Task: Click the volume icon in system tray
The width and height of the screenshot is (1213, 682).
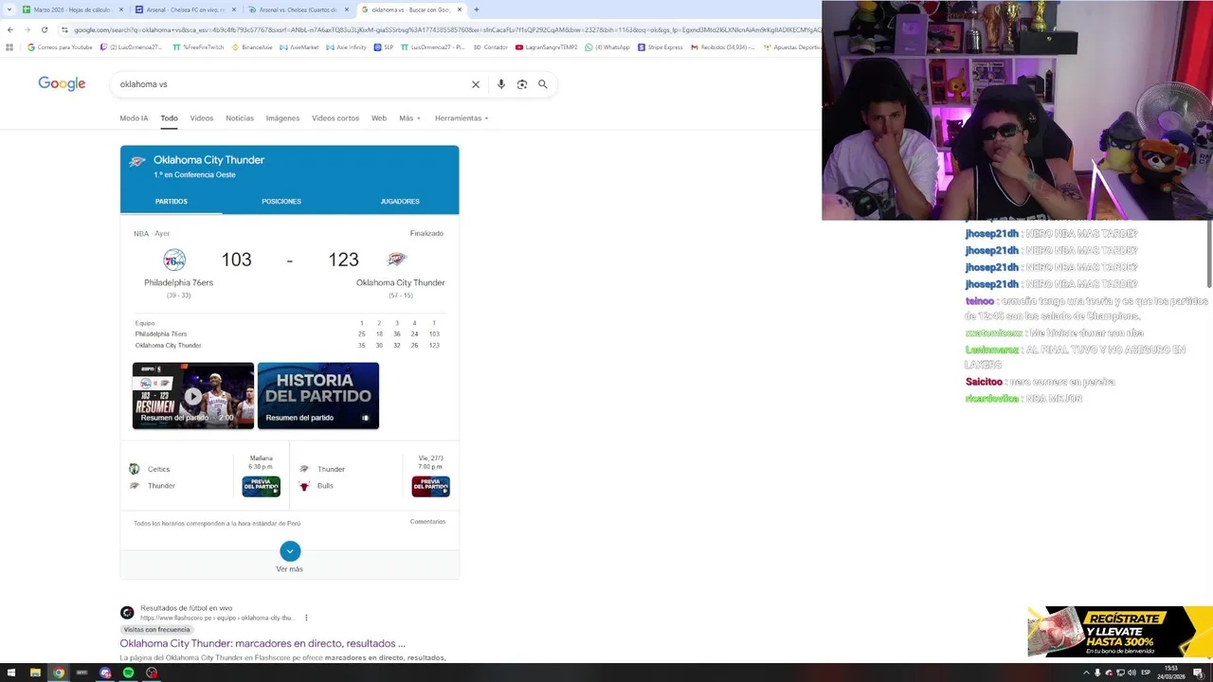Action: [1132, 673]
